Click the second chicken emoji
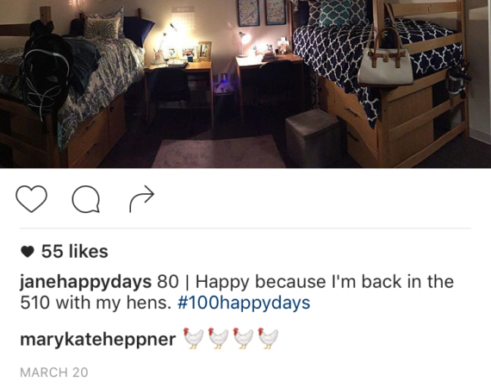491x388 pixels. click(x=218, y=338)
